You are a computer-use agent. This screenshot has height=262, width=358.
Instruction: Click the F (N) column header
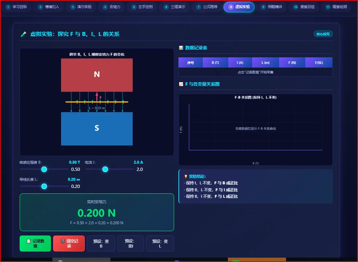click(292, 62)
